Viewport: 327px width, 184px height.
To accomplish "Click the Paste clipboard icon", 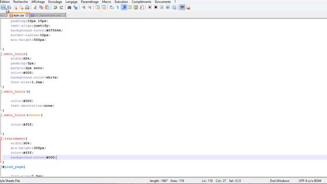I will [48, 8].
